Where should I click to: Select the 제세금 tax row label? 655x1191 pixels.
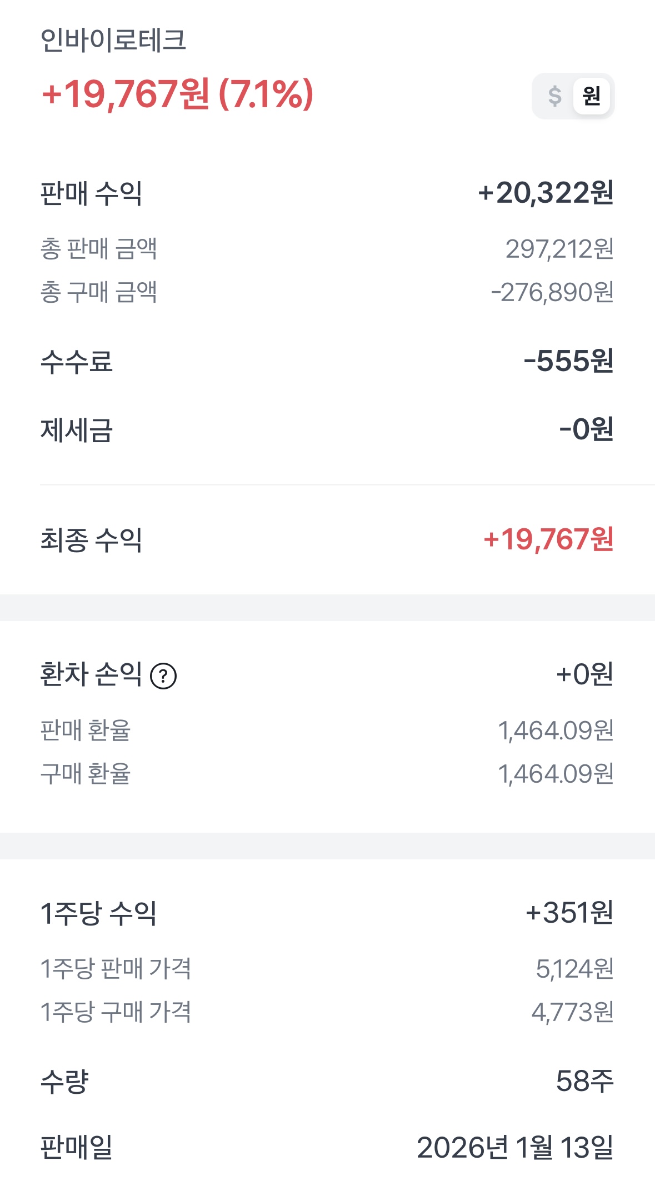pyautogui.click(x=77, y=430)
